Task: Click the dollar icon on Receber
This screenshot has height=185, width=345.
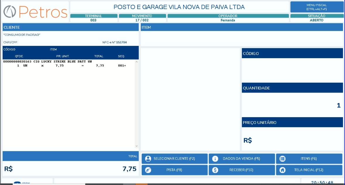Action: (215, 170)
